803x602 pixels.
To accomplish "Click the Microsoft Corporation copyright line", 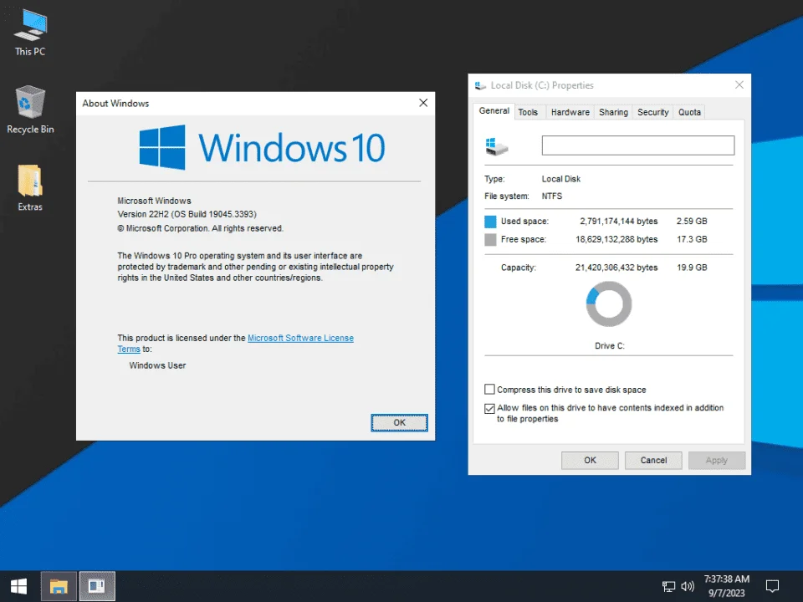I will [200, 228].
